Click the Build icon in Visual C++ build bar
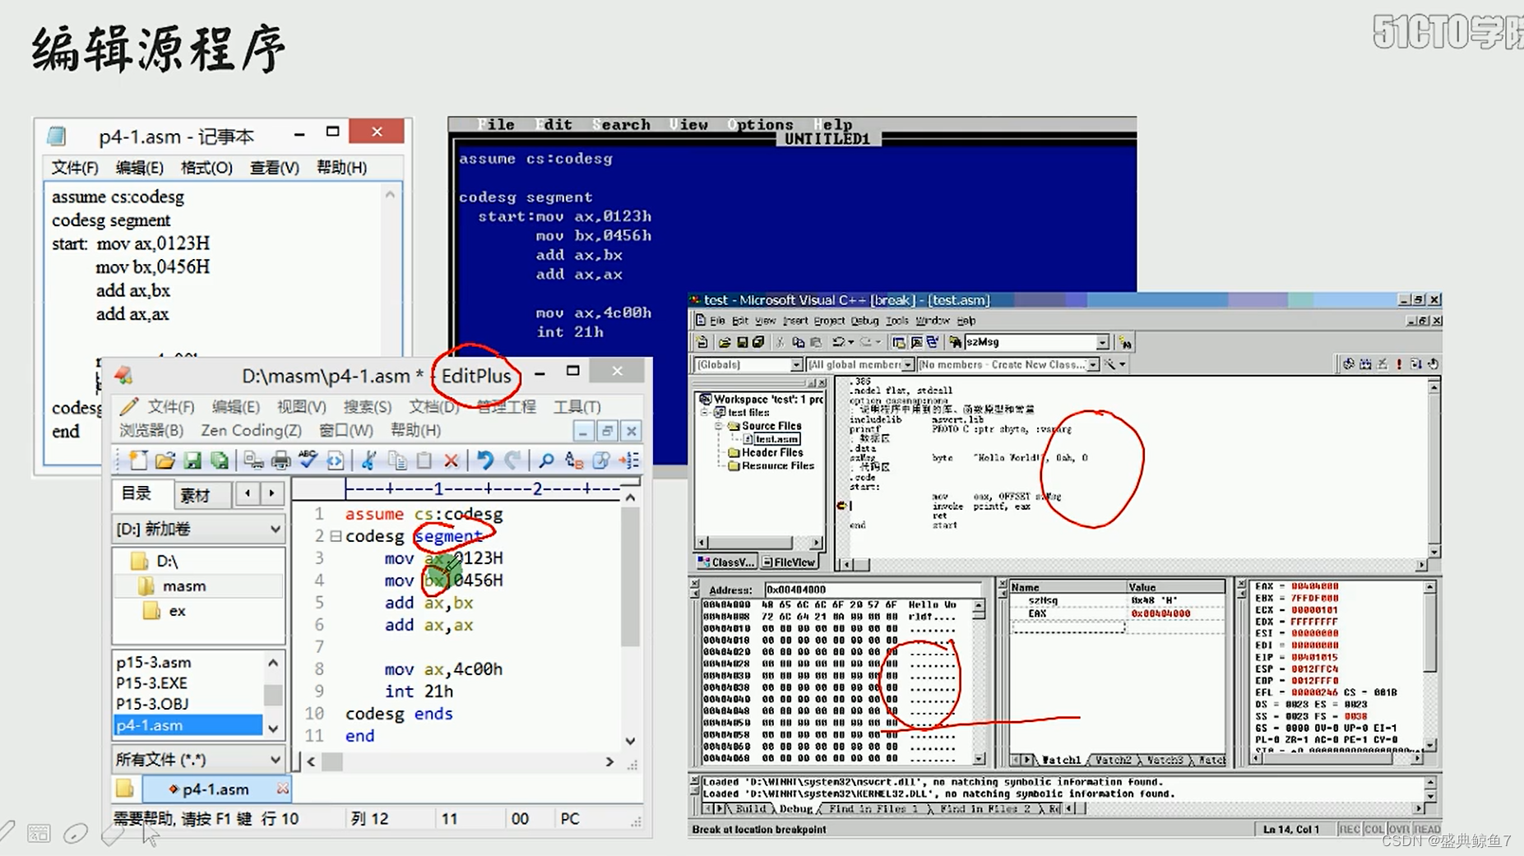The width and height of the screenshot is (1524, 856). [x=1365, y=364]
